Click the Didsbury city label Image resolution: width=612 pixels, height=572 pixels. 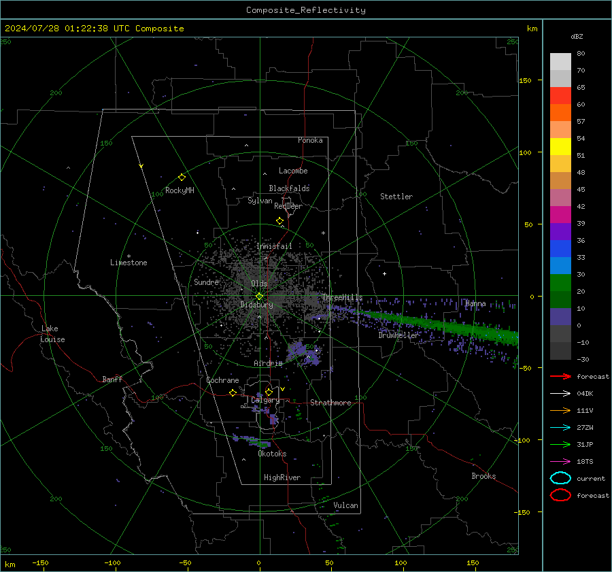256,305
